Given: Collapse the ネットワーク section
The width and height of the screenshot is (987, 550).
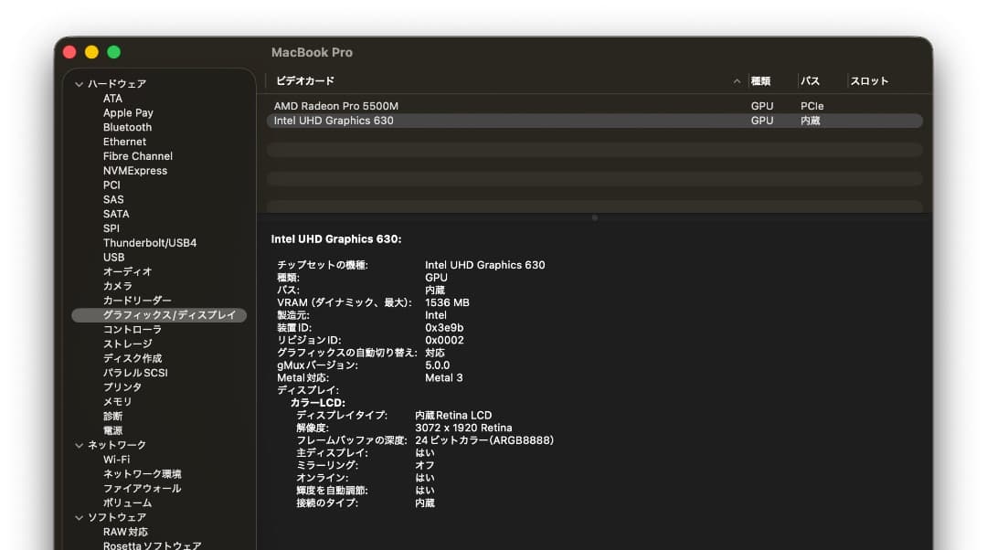Looking at the screenshot, I should click(x=80, y=445).
